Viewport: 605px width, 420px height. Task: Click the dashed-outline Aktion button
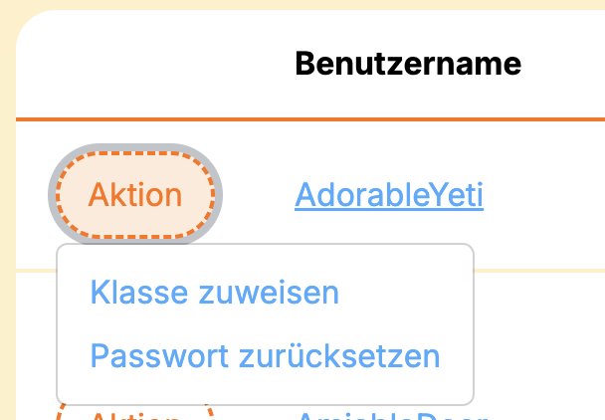[x=135, y=195]
